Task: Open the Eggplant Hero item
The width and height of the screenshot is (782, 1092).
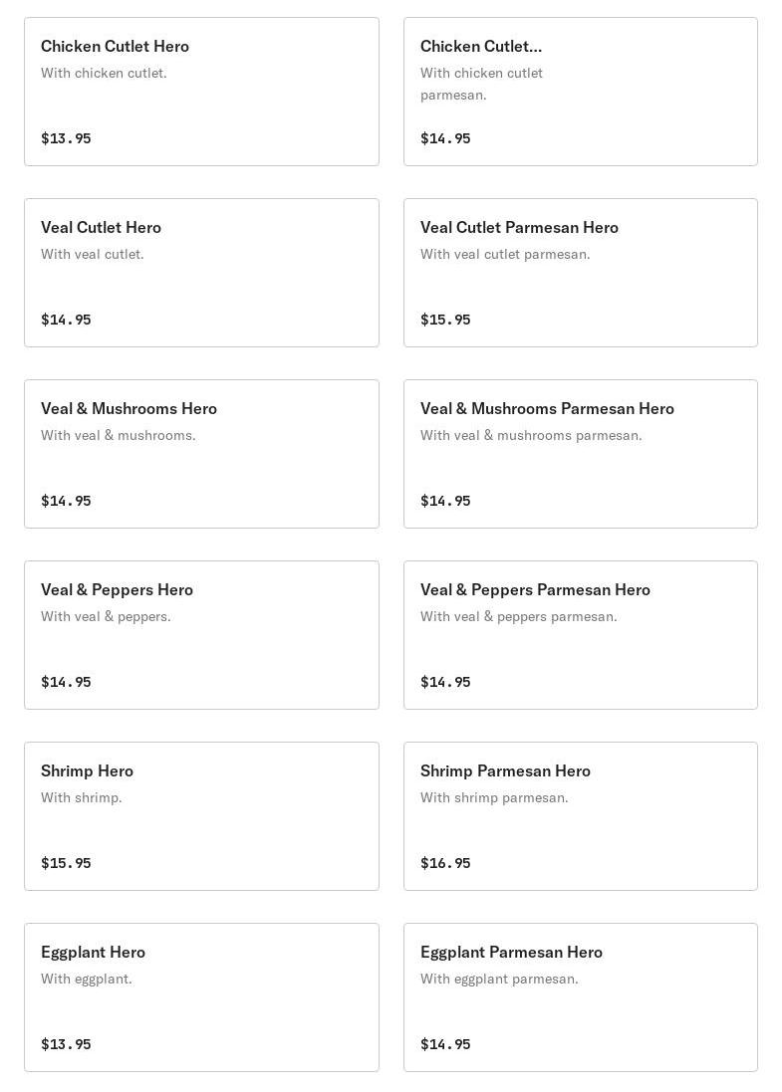Action: pos(201,997)
